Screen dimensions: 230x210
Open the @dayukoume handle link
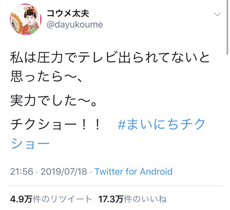click(75, 25)
